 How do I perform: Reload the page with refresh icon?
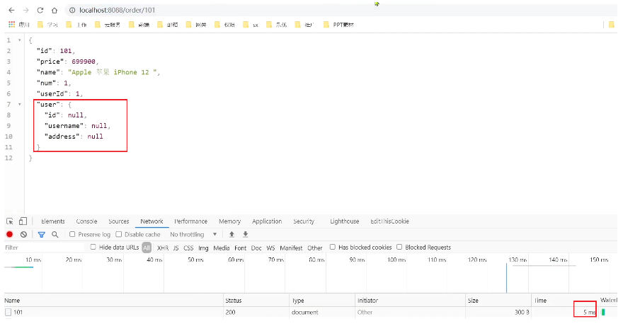pyautogui.click(x=39, y=11)
